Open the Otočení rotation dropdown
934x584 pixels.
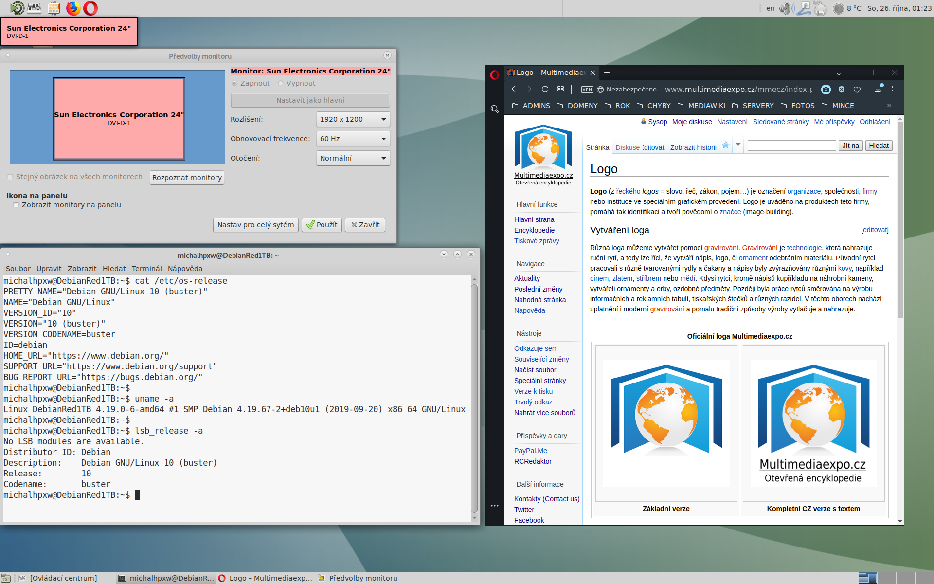353,158
